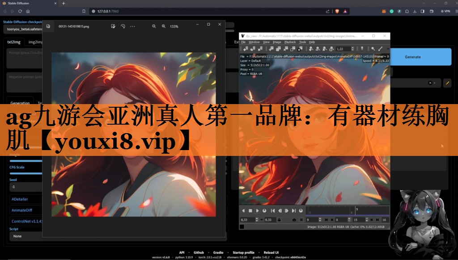Screen dimensions: 458x260
Task: Open the View menu in djv_view
Action: [266, 42]
